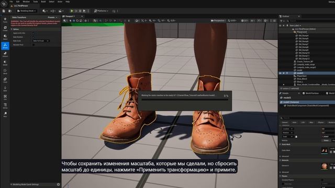
Task: Switch to the World Partition tab
Action: [310, 93]
